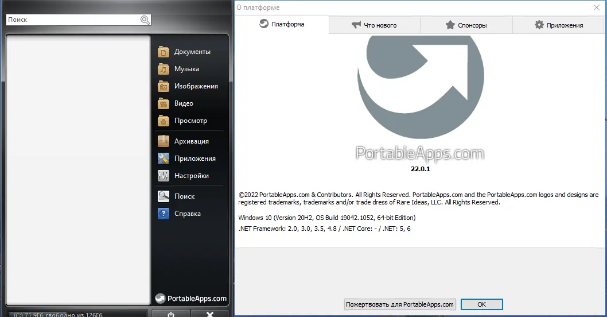Click the version number 22.0.1

[x=421, y=169]
